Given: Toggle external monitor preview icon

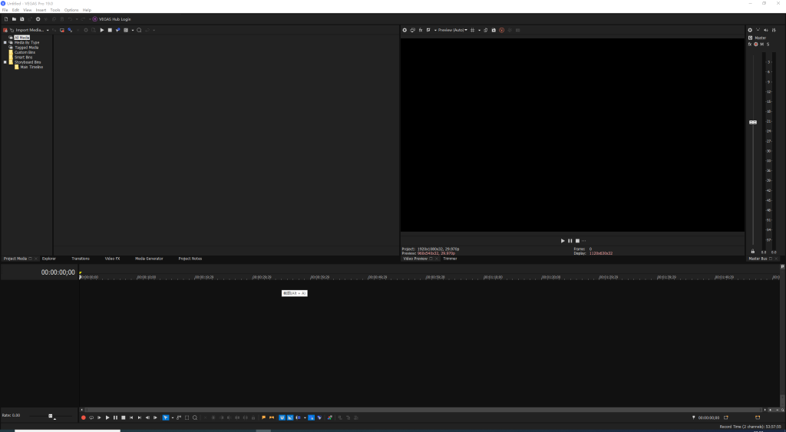Looking at the screenshot, I should 412,30.
